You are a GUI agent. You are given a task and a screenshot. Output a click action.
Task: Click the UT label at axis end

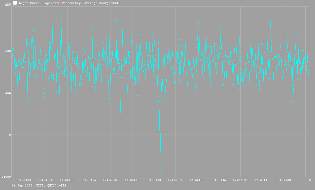click(311, 180)
